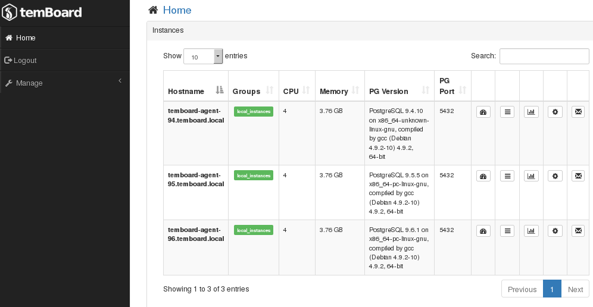Select Logout in sidebar
Screen dimensions: 593x307
pyautogui.click(x=65, y=61)
